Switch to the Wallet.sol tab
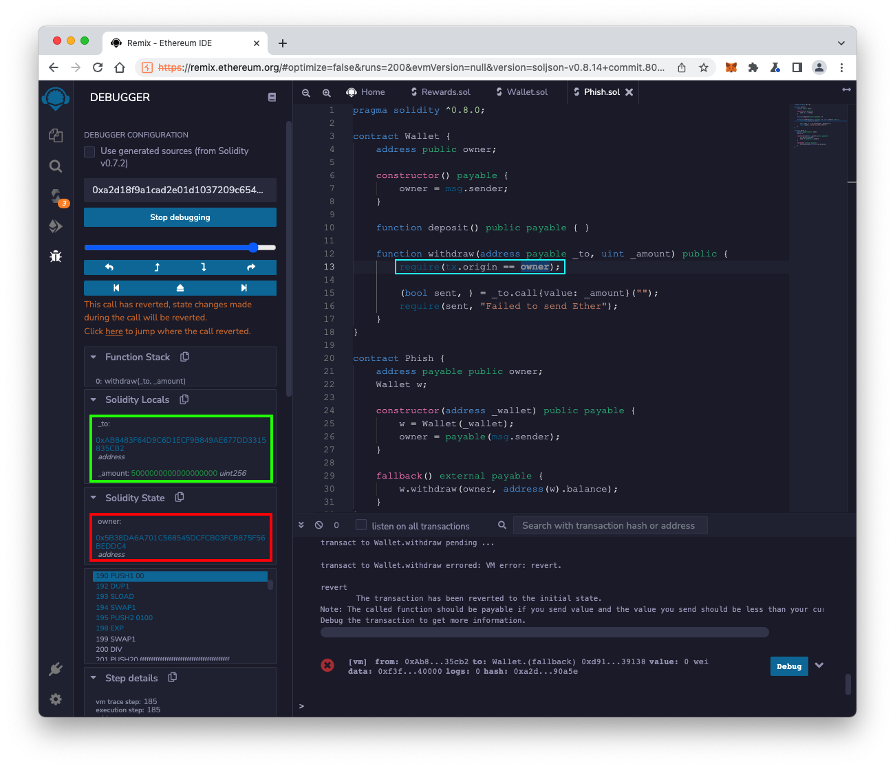 [522, 92]
